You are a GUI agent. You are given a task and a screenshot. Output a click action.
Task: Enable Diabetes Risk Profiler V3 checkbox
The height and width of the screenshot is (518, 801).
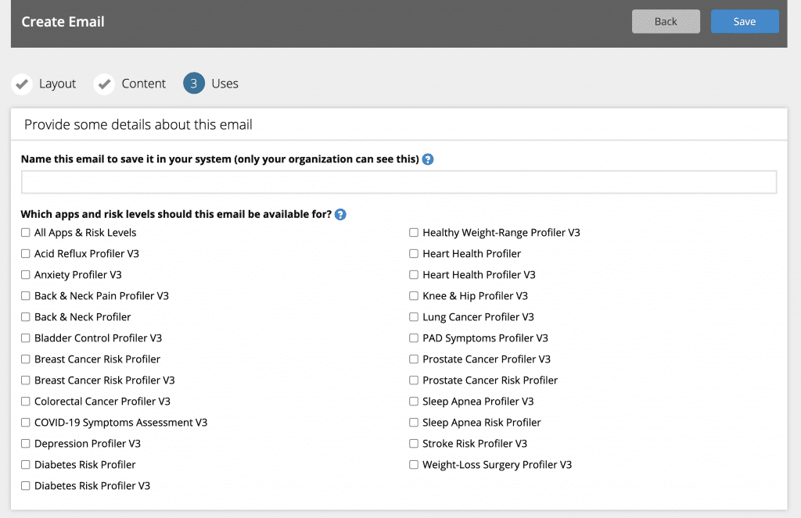26,486
